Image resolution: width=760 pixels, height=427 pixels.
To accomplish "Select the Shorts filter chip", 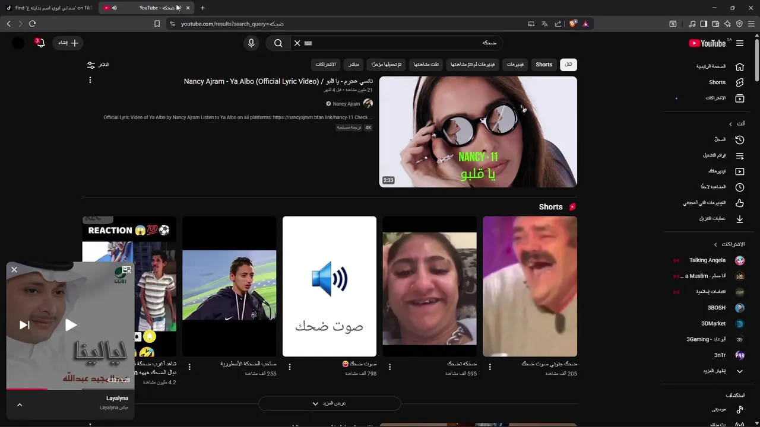I will tap(544, 65).
